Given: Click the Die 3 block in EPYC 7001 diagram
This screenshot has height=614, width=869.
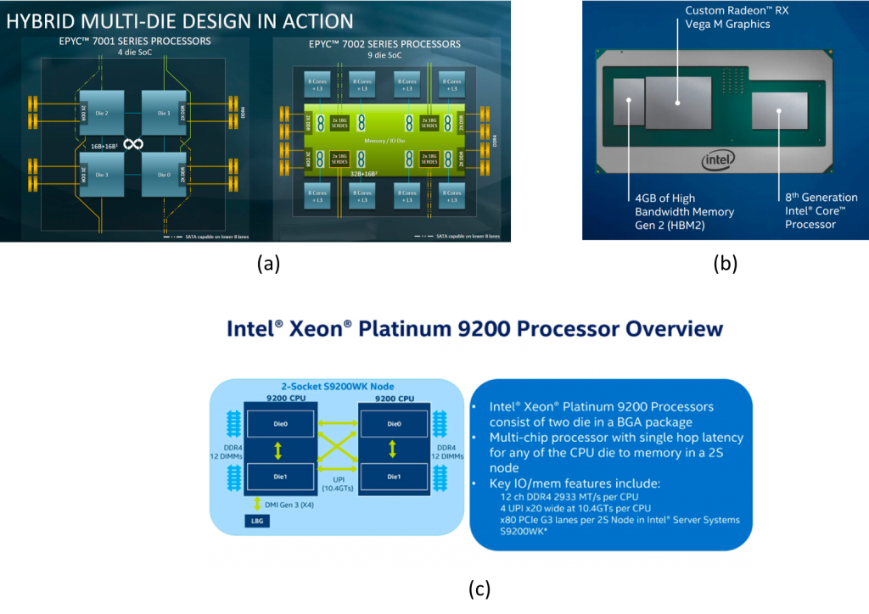Looking at the screenshot, I should [x=102, y=175].
